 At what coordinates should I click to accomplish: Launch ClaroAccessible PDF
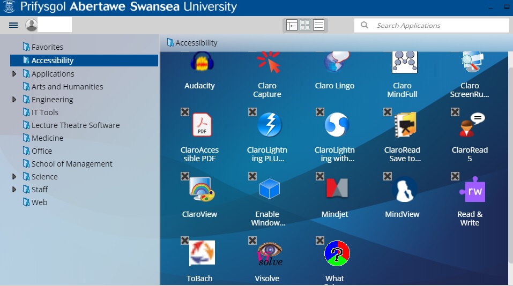(202, 125)
